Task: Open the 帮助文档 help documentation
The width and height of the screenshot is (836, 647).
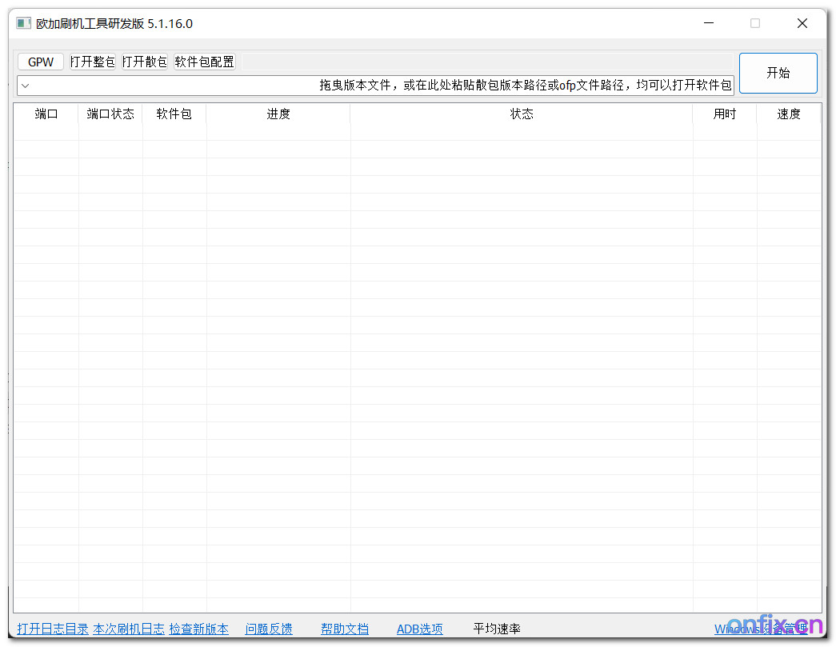Action: coord(344,629)
